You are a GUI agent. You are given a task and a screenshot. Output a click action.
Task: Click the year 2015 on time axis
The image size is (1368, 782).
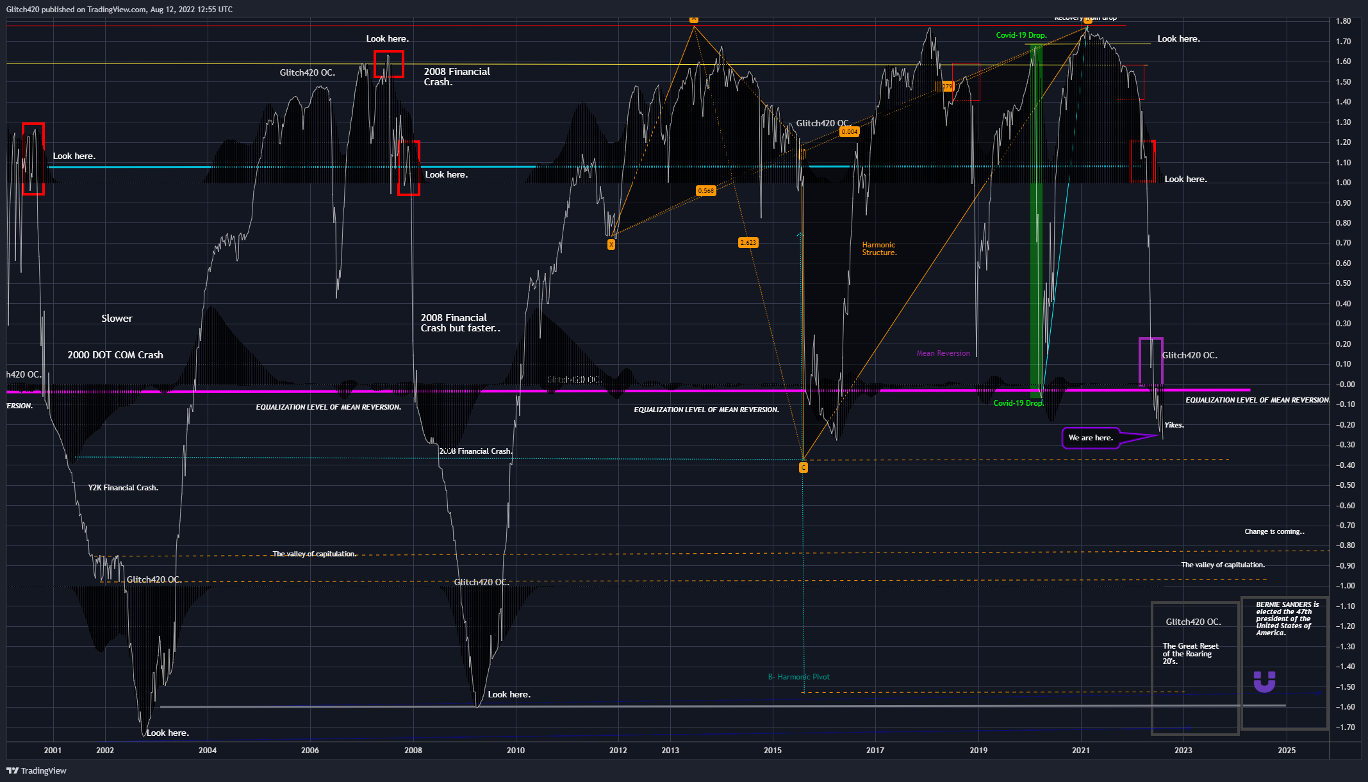(x=773, y=751)
